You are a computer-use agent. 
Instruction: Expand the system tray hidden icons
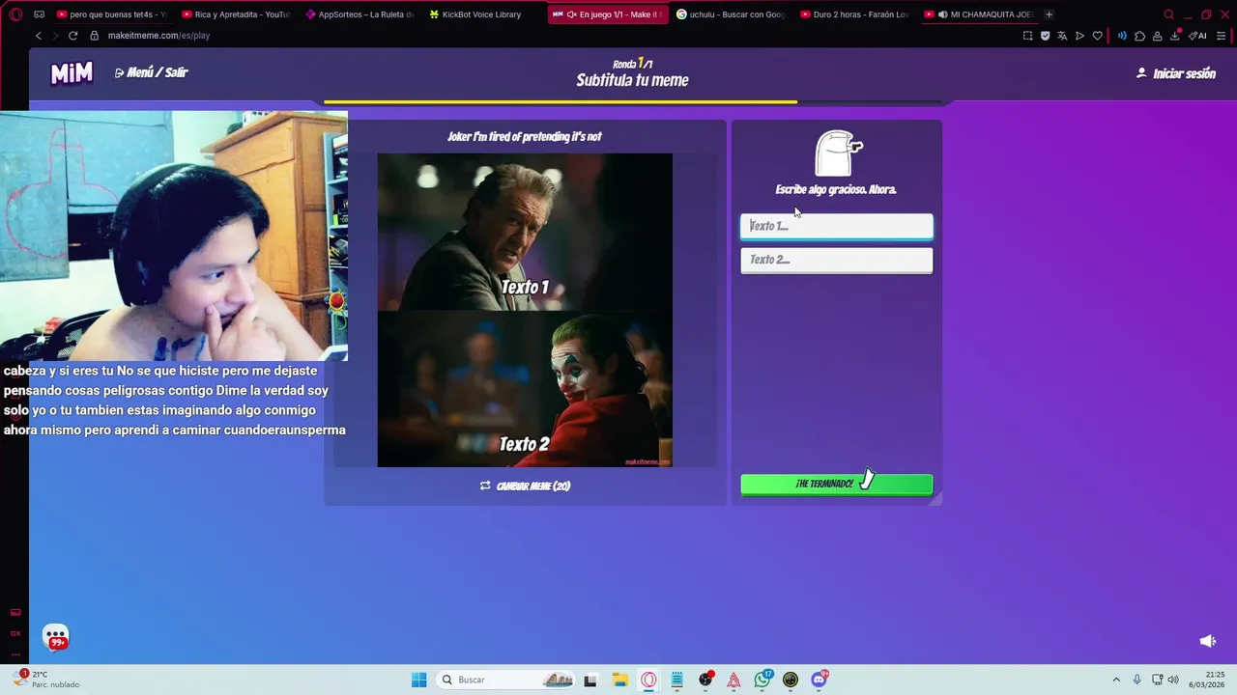(1116, 680)
